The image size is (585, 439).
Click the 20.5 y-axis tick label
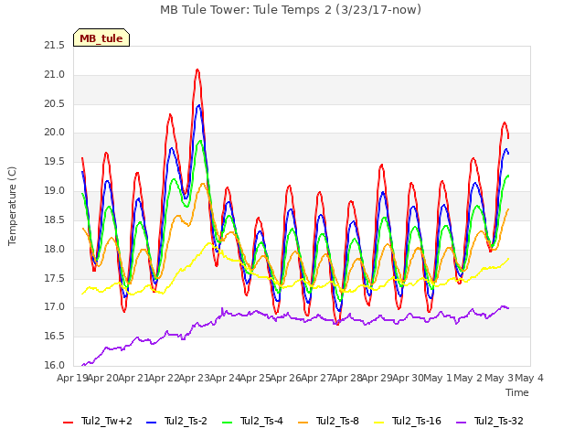coord(55,103)
